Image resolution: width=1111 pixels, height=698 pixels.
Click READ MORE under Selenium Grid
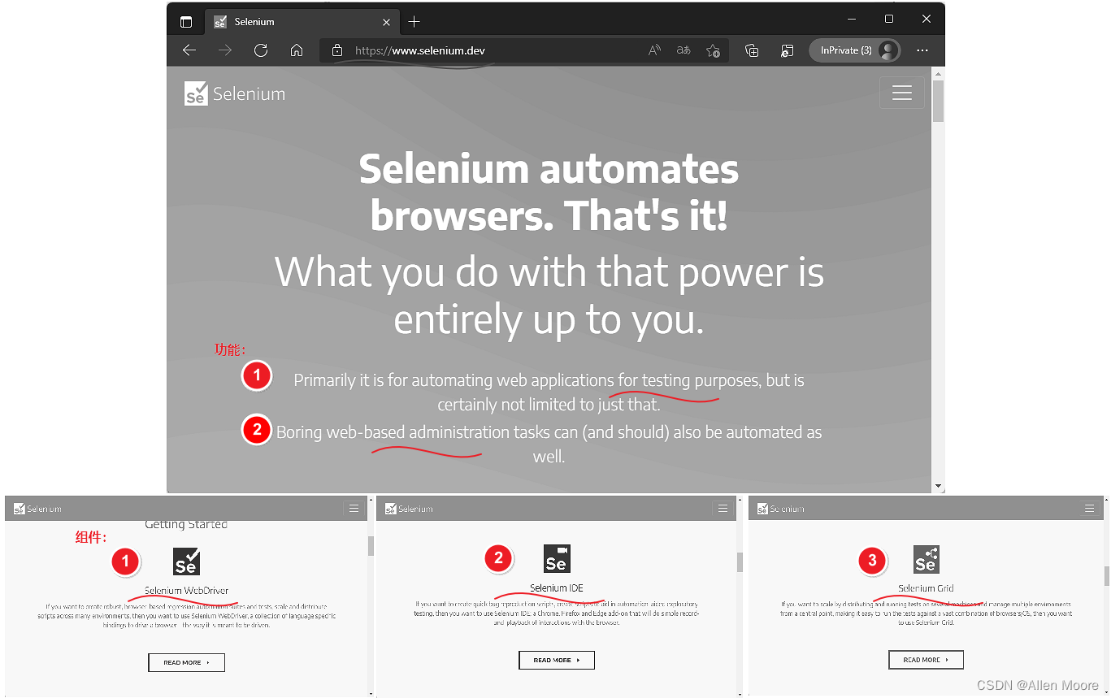tap(926, 660)
